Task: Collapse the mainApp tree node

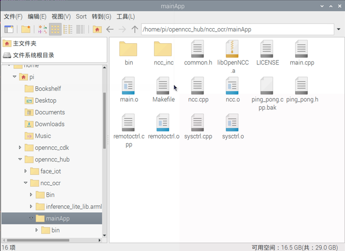Action: [x=31, y=218]
